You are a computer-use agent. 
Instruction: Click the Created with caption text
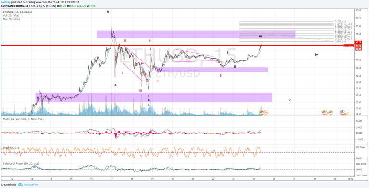(9, 185)
